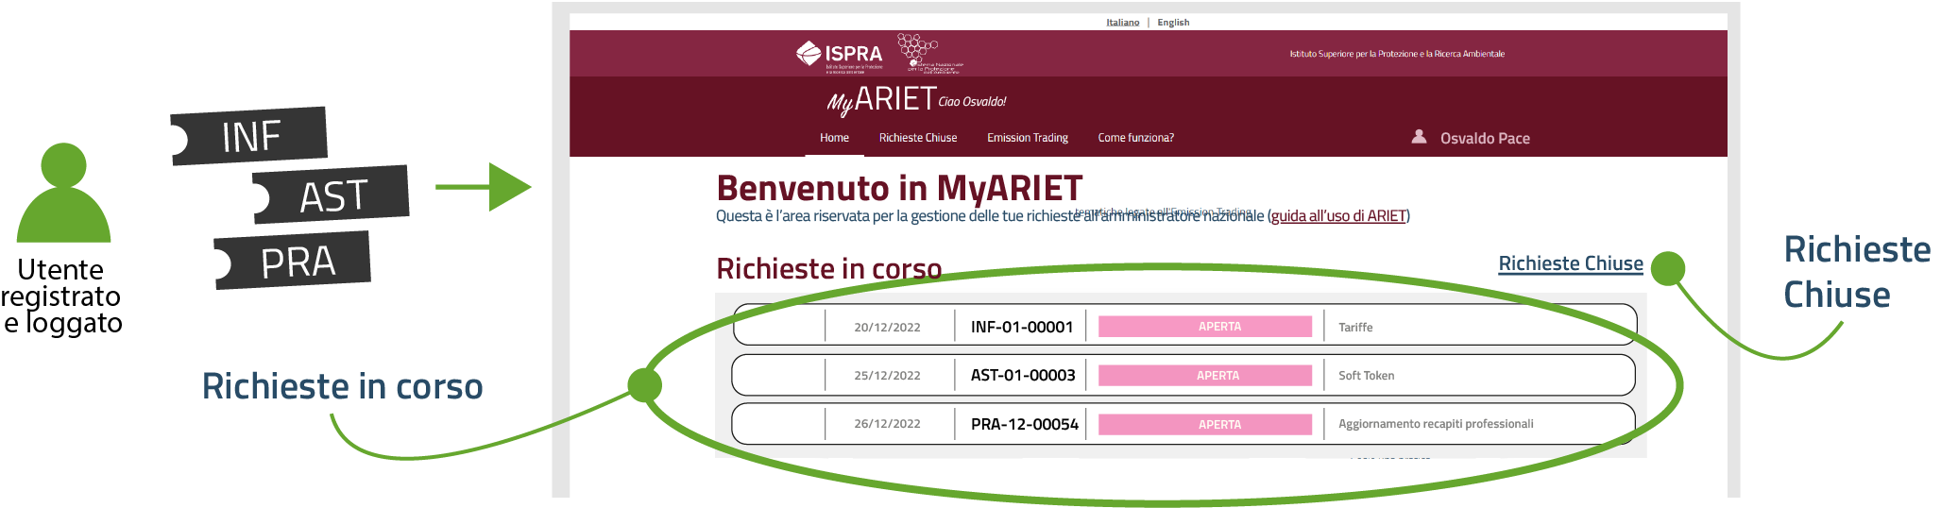1941x508 pixels.
Task: Click the AST ticket tag
Action: (x=332, y=195)
